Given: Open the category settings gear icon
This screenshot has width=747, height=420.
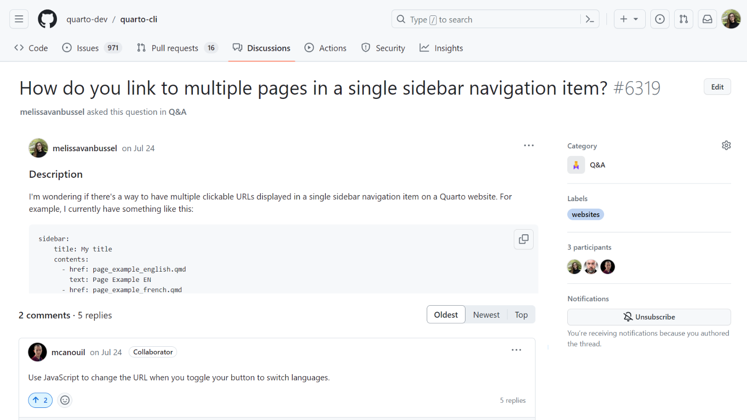Looking at the screenshot, I should 726,146.
